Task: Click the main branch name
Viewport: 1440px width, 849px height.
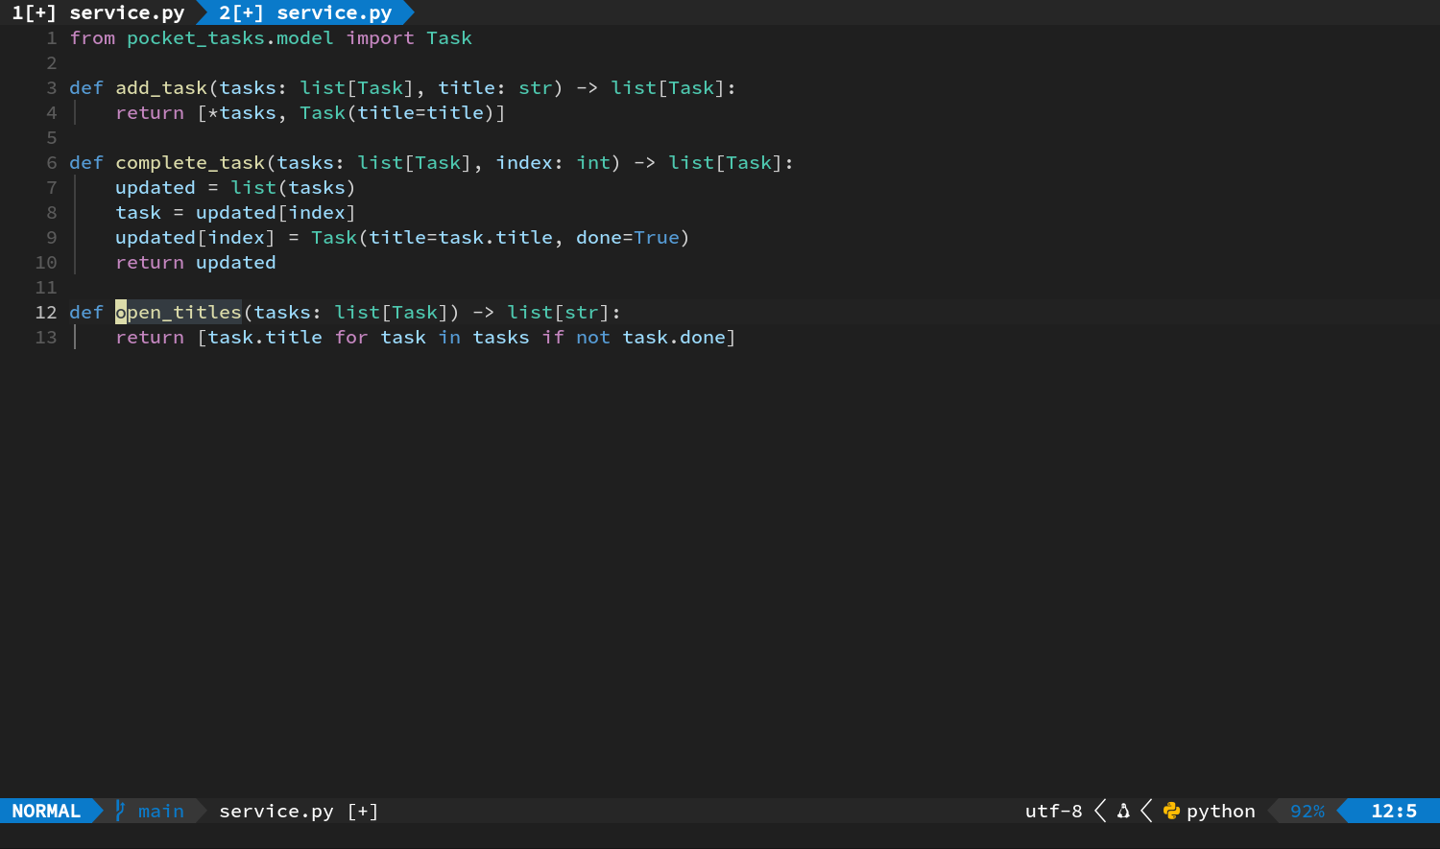Action: (x=161, y=811)
